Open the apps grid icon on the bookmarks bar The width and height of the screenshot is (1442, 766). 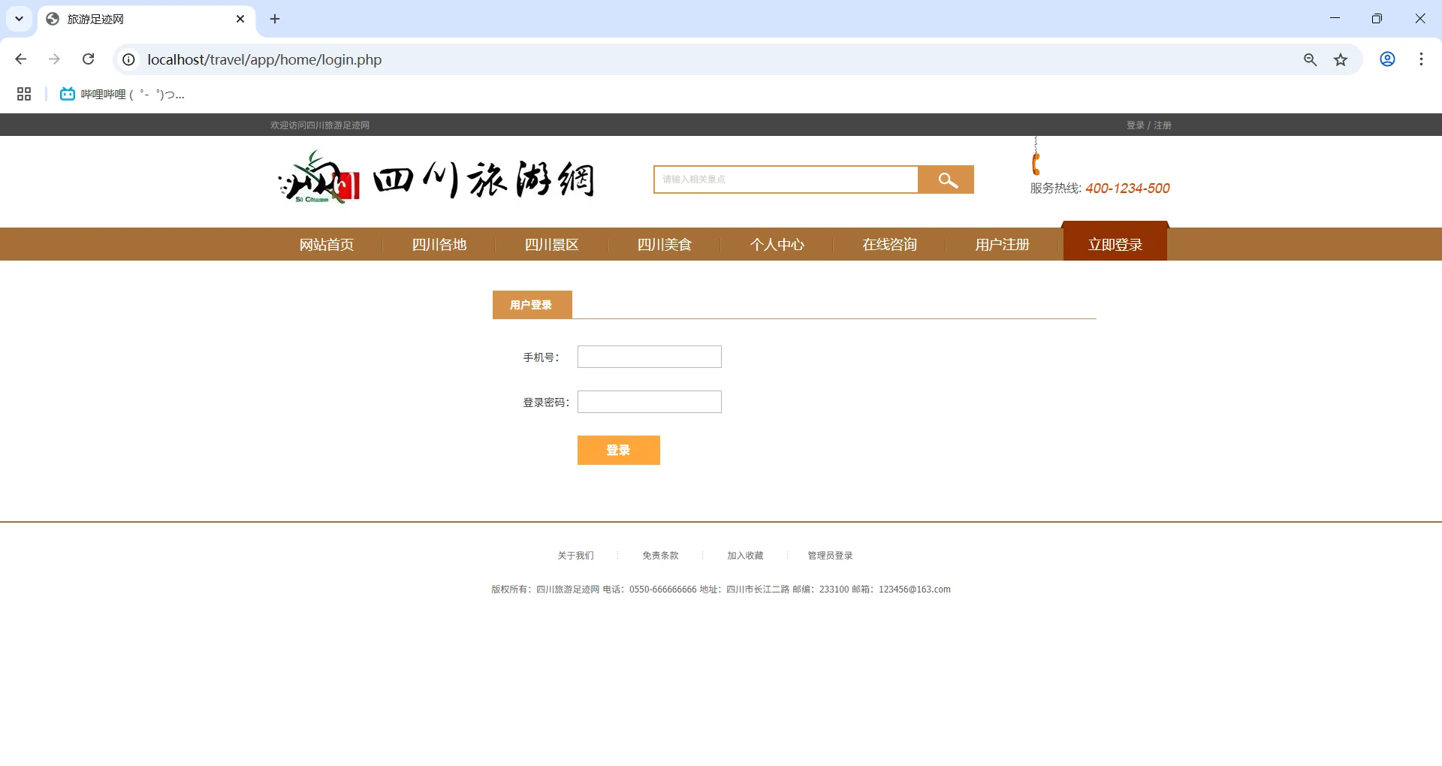tap(24, 94)
